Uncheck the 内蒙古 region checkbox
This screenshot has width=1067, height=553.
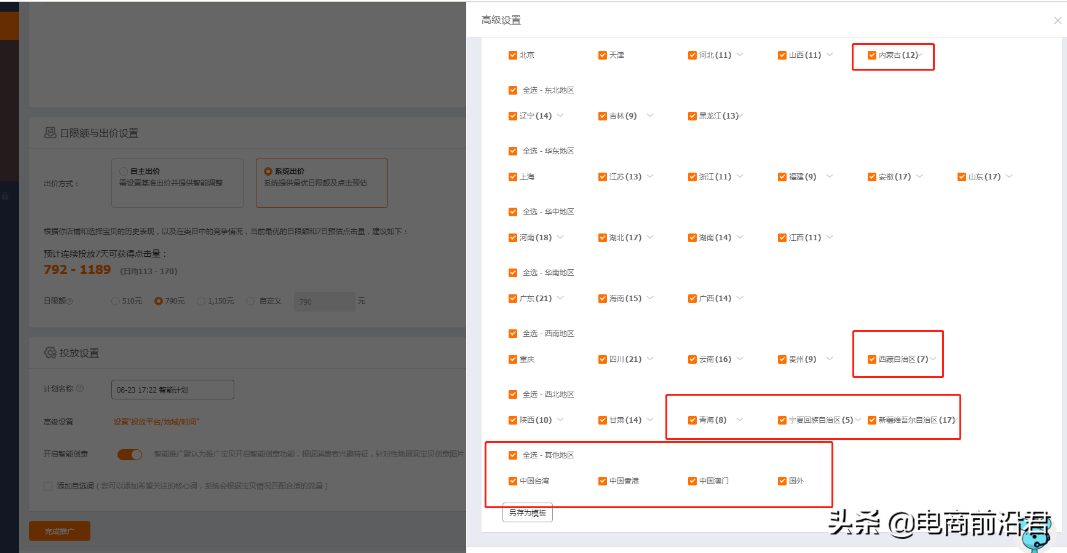pyautogui.click(x=871, y=55)
